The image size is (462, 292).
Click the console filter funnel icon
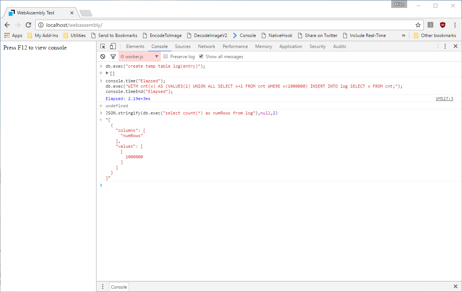point(113,57)
